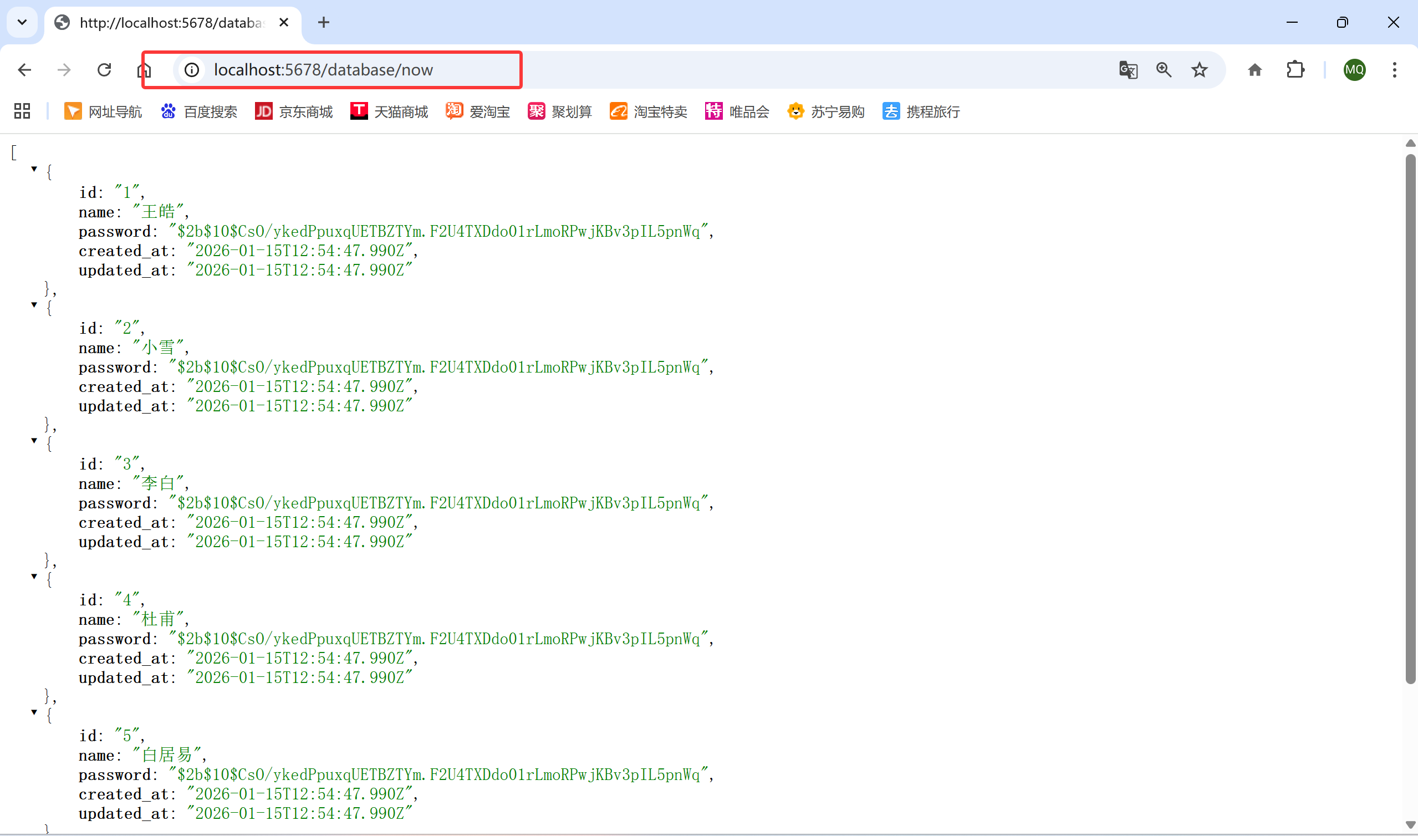
Task: Open the translate page icon
Action: tap(1128, 70)
